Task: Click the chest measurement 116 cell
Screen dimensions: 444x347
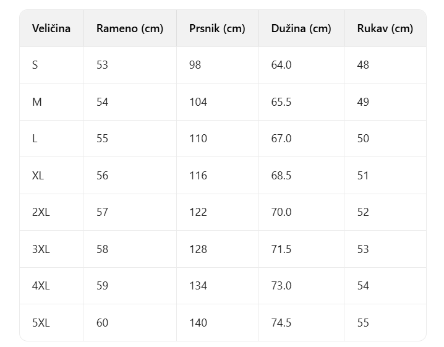Action: tap(198, 176)
